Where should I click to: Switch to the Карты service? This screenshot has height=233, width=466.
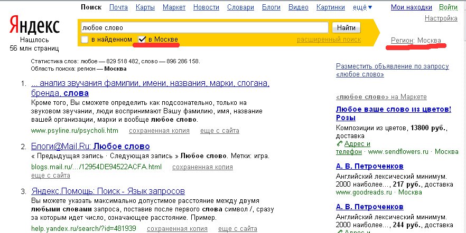145,7
